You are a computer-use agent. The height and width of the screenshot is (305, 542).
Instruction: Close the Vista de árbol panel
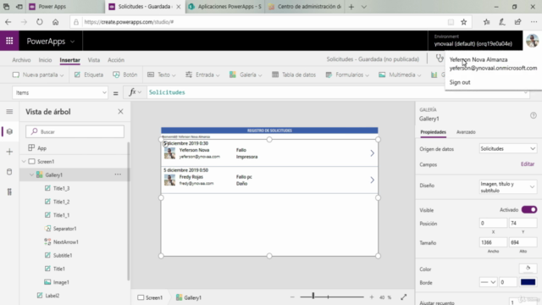point(120,111)
